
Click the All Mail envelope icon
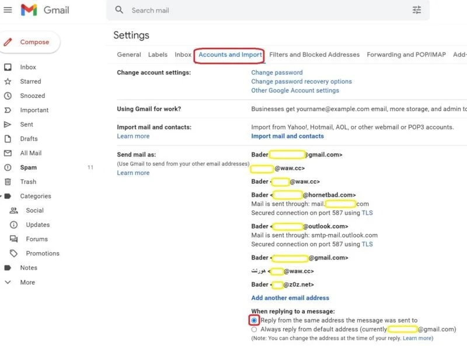tap(8, 153)
